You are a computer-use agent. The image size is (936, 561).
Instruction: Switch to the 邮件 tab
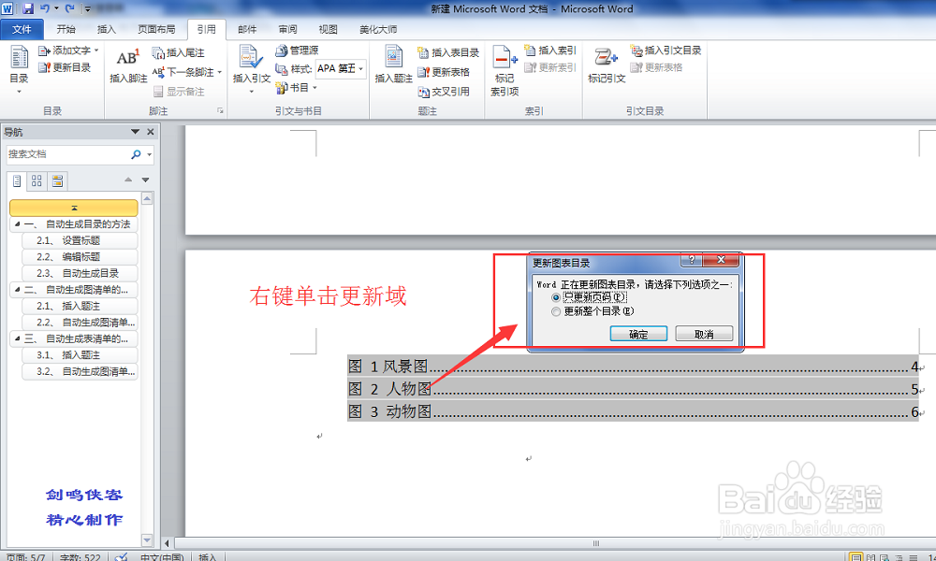click(x=247, y=29)
